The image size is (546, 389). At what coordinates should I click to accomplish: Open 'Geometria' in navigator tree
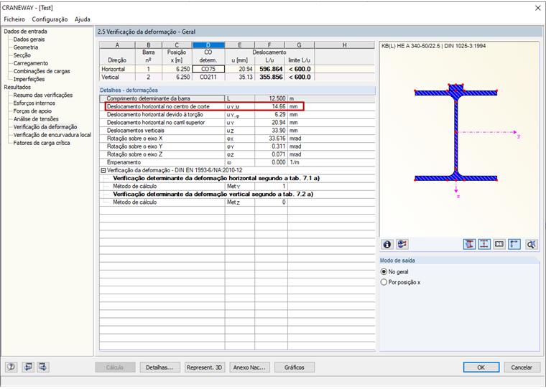[x=26, y=47]
